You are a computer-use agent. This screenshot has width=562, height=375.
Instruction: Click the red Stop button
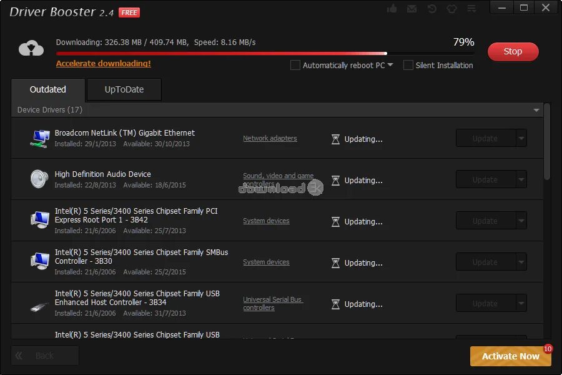tap(513, 52)
